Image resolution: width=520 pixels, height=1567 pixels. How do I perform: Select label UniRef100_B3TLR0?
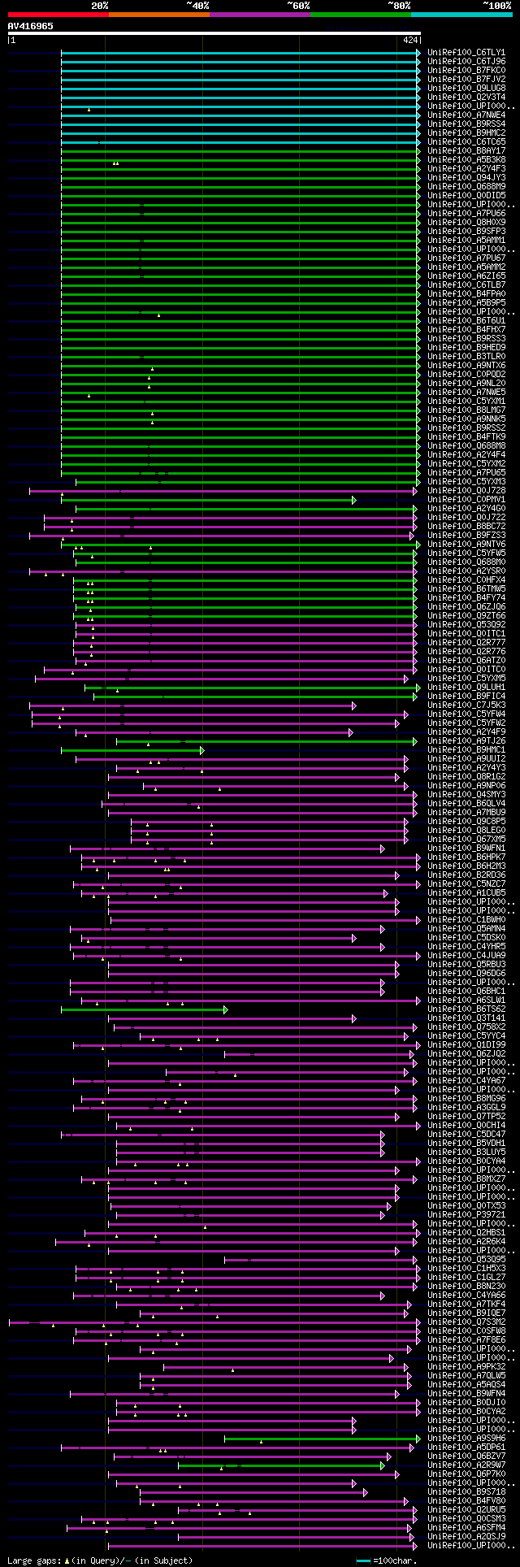[466, 356]
